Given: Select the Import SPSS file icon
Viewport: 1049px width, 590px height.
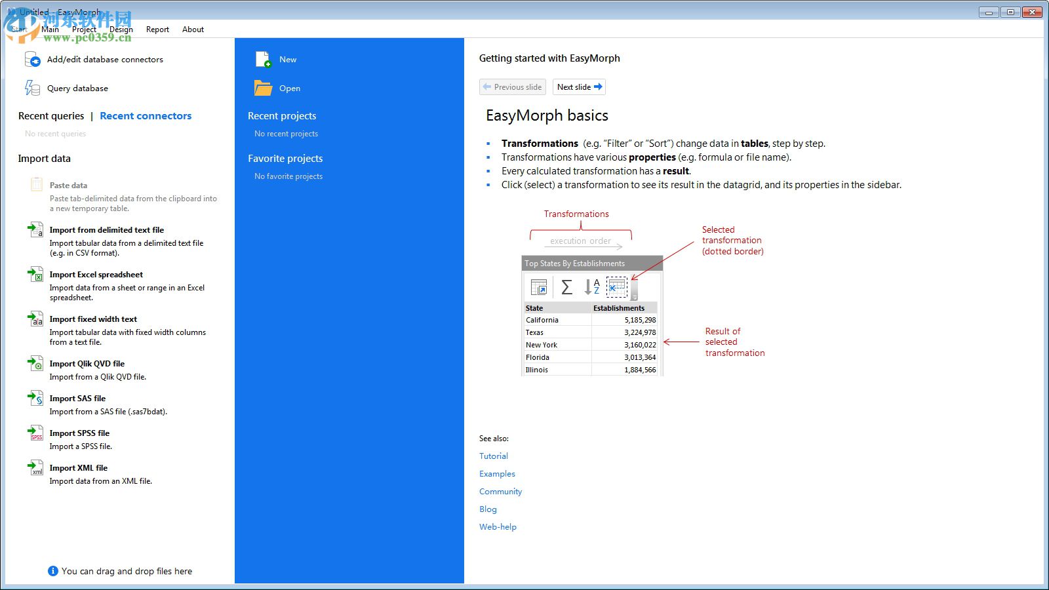Looking at the screenshot, I should click(35, 433).
